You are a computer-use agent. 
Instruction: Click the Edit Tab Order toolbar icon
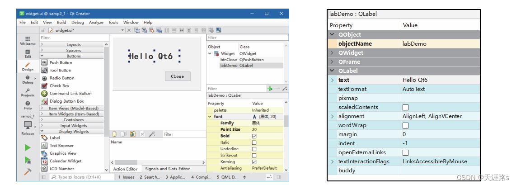159,30
